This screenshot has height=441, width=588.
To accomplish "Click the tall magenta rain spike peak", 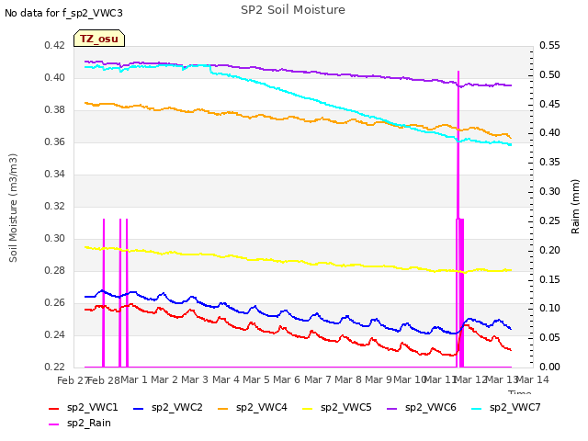I will click(x=458, y=72).
